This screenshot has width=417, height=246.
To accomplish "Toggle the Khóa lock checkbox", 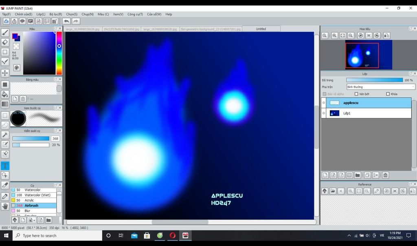I will 388,94.
